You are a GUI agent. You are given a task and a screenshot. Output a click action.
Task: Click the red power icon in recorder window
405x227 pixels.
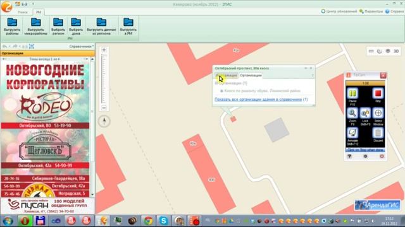[382, 156]
